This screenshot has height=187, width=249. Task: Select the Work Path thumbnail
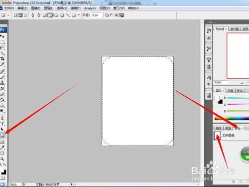tap(217, 136)
